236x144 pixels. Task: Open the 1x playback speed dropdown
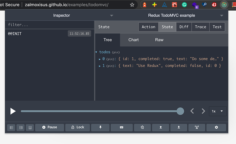coord(218,111)
